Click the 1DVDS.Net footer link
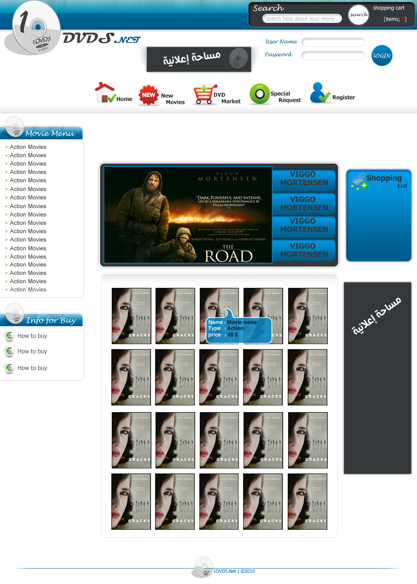This screenshot has height=584, width=417. (225, 571)
